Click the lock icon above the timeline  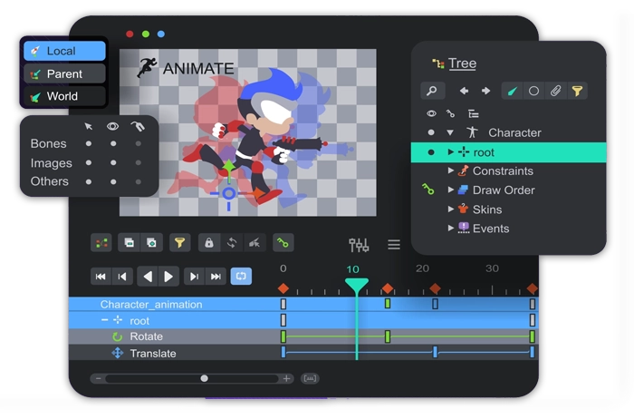pos(209,243)
